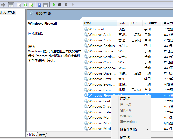Click the gear icon beside Windows Color
The image size is (173, 139).
click(86, 62)
